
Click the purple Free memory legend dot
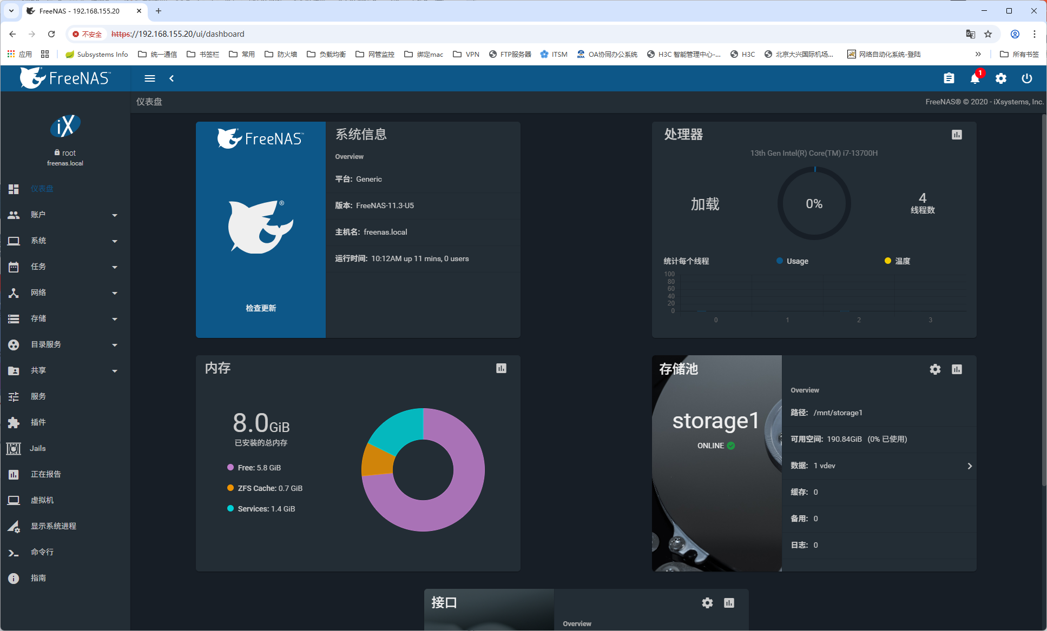231,468
